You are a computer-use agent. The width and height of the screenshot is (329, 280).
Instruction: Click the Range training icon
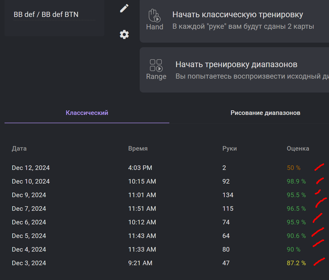(156, 69)
